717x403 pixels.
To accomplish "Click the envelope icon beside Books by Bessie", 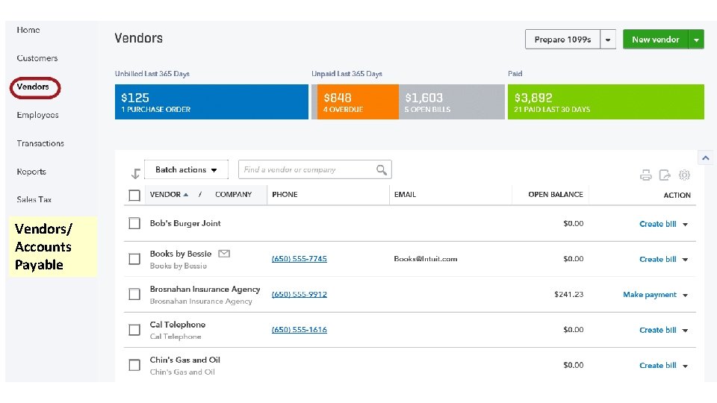I will [224, 254].
